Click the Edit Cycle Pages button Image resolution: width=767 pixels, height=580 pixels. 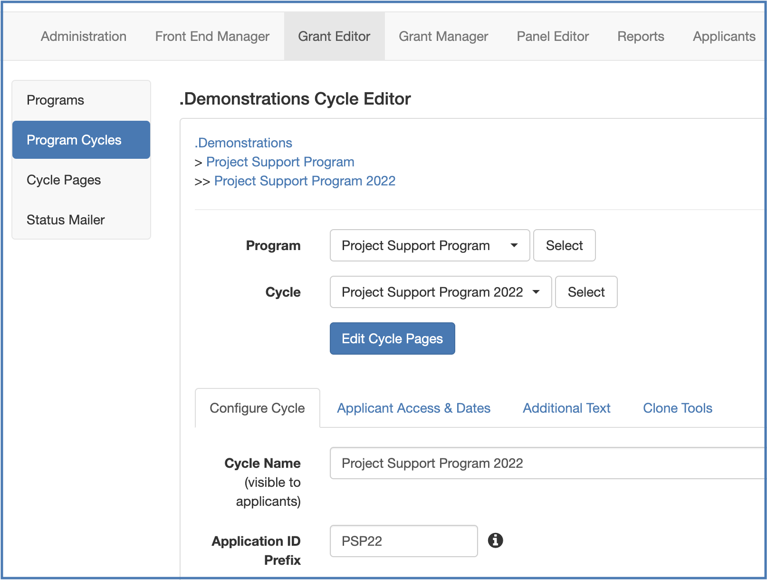click(392, 338)
